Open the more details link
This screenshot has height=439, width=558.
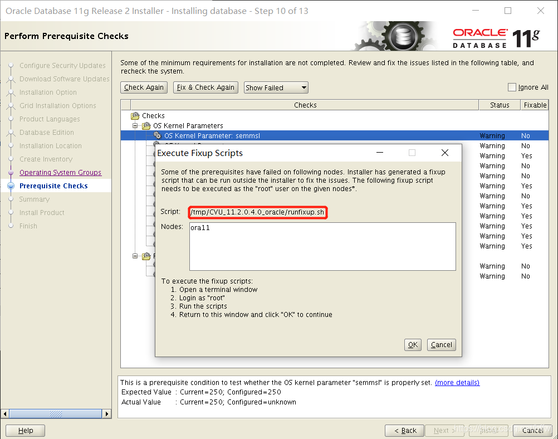457,382
